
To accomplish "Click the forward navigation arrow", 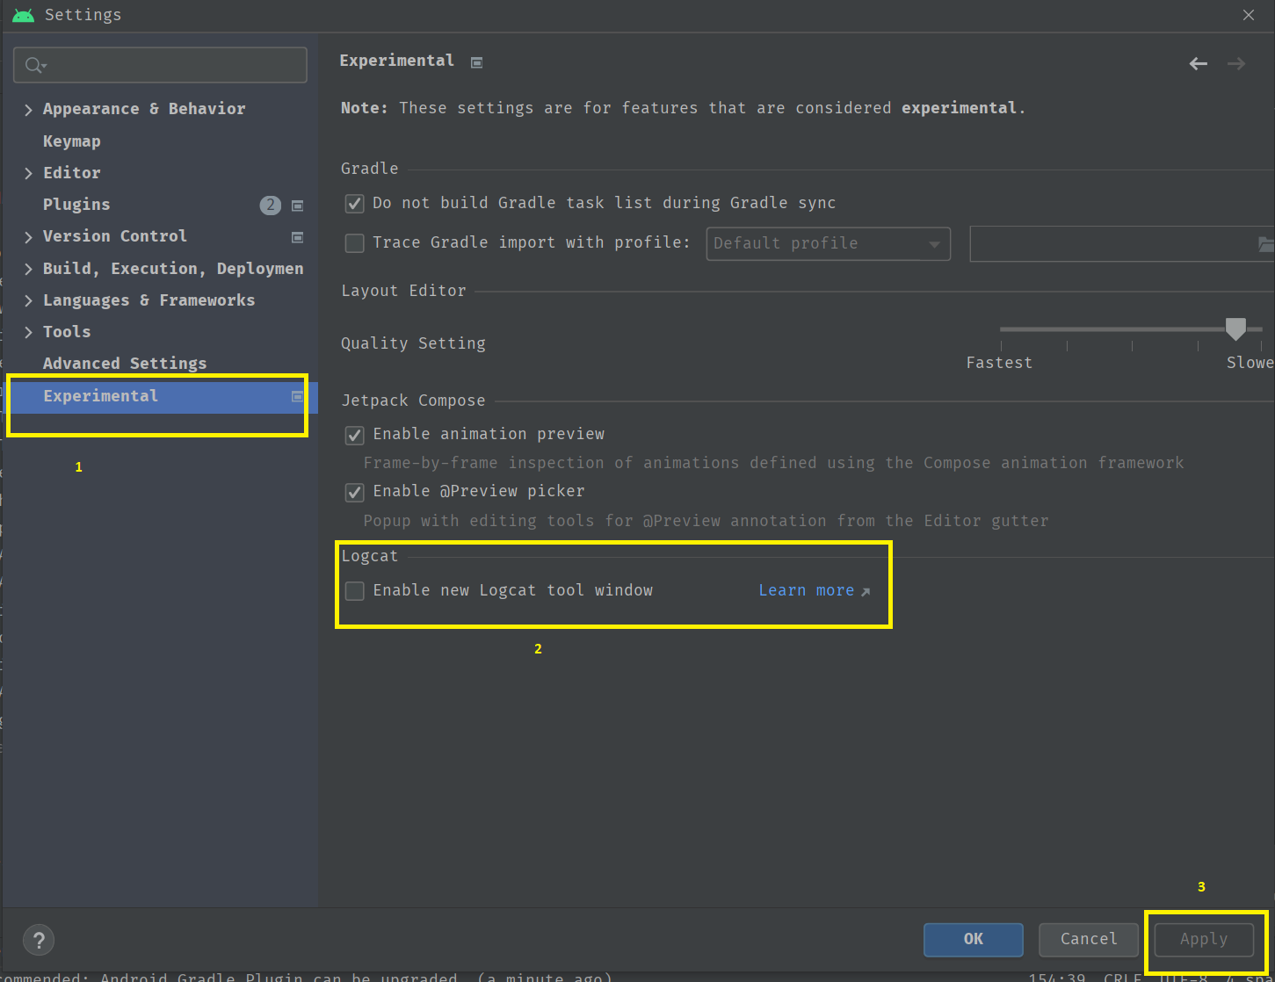I will pyautogui.click(x=1236, y=64).
